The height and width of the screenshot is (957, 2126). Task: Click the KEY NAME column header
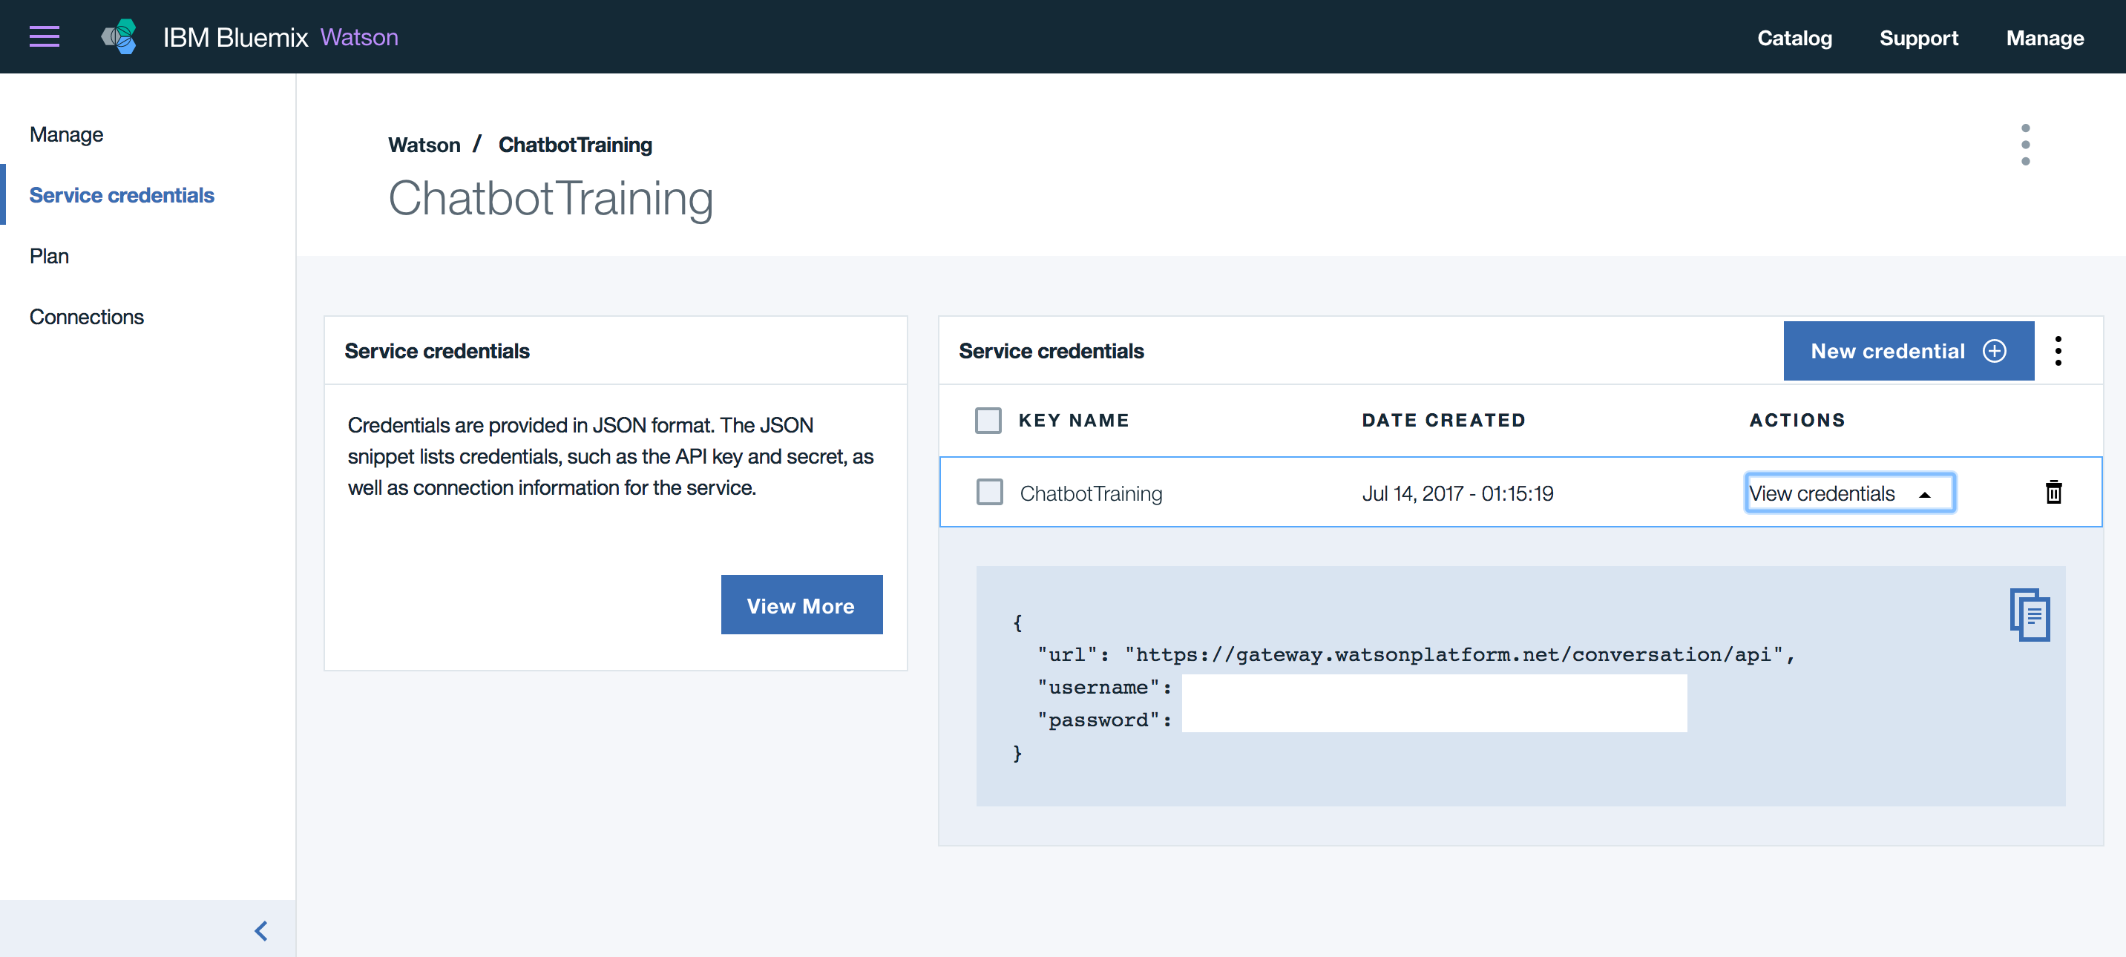coord(1074,420)
